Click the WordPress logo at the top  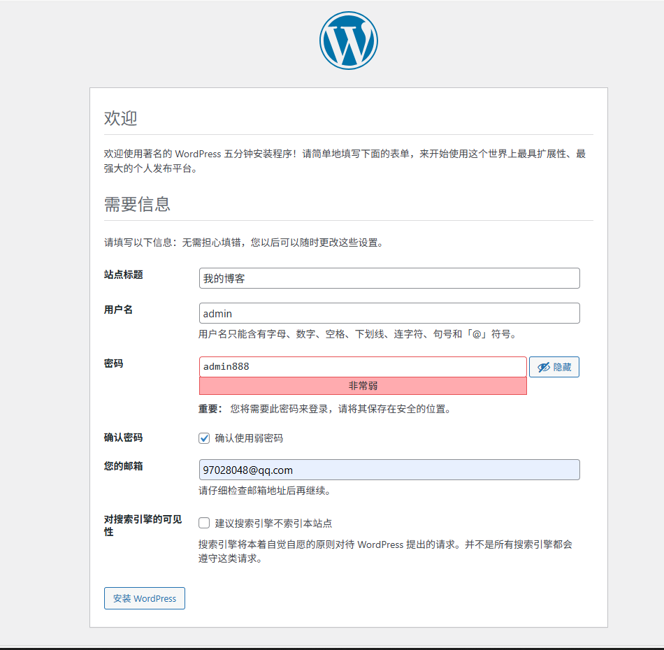(x=349, y=41)
